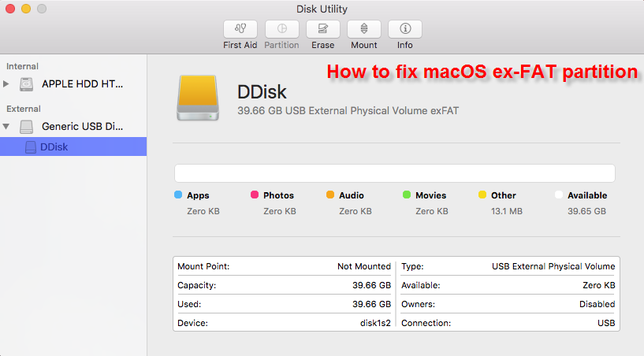Click the Connection label
This screenshot has width=644, height=356.
click(x=426, y=323)
